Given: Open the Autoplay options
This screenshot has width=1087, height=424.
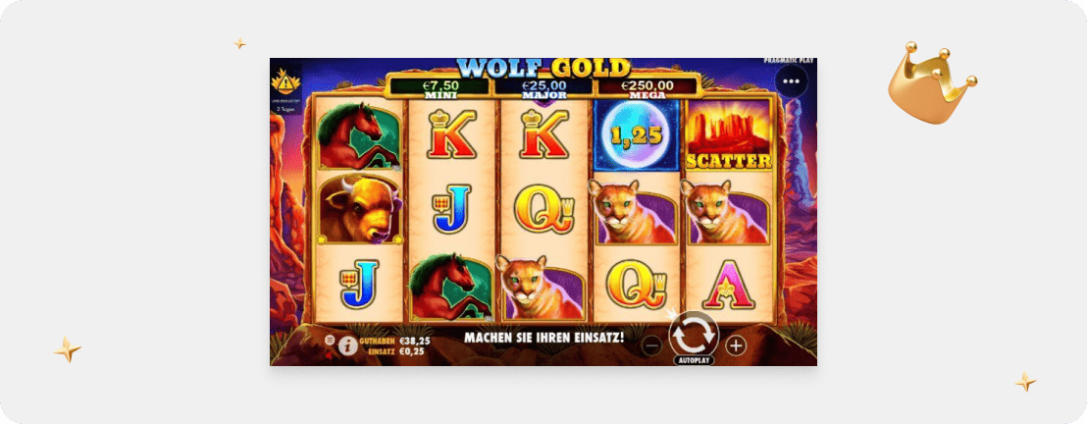Looking at the screenshot, I should pyautogui.click(x=694, y=361).
